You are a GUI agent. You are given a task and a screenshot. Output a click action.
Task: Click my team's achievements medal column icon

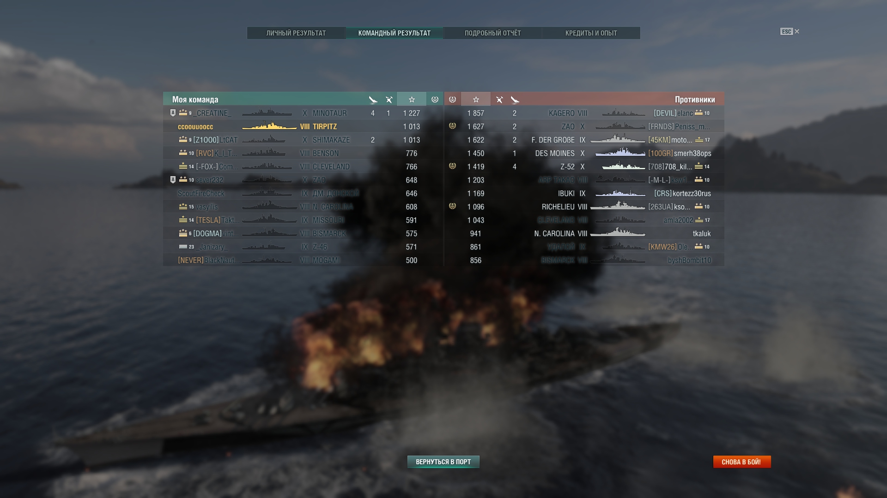(435, 100)
